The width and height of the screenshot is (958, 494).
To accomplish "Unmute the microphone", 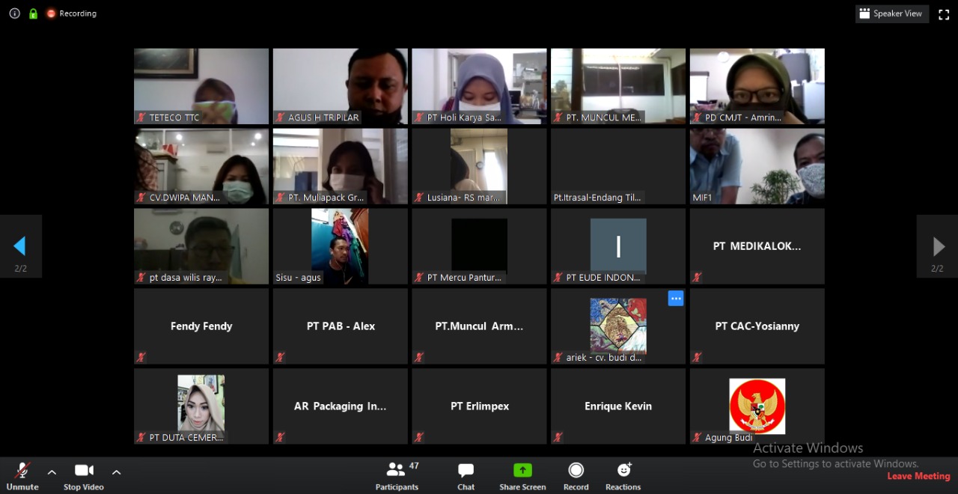I will tap(22, 475).
